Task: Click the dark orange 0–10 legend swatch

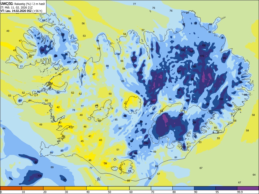Action: coord(11,188)
